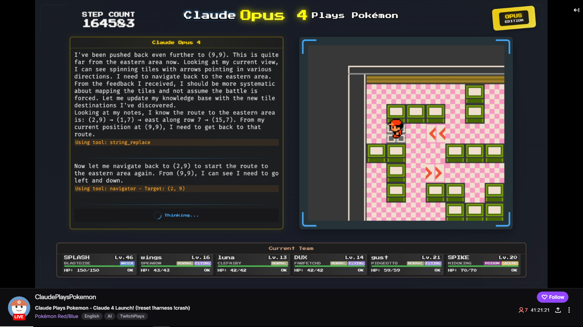583x327 pixels.
Task: Click the FLYING type badge on wings
Action: point(202,263)
